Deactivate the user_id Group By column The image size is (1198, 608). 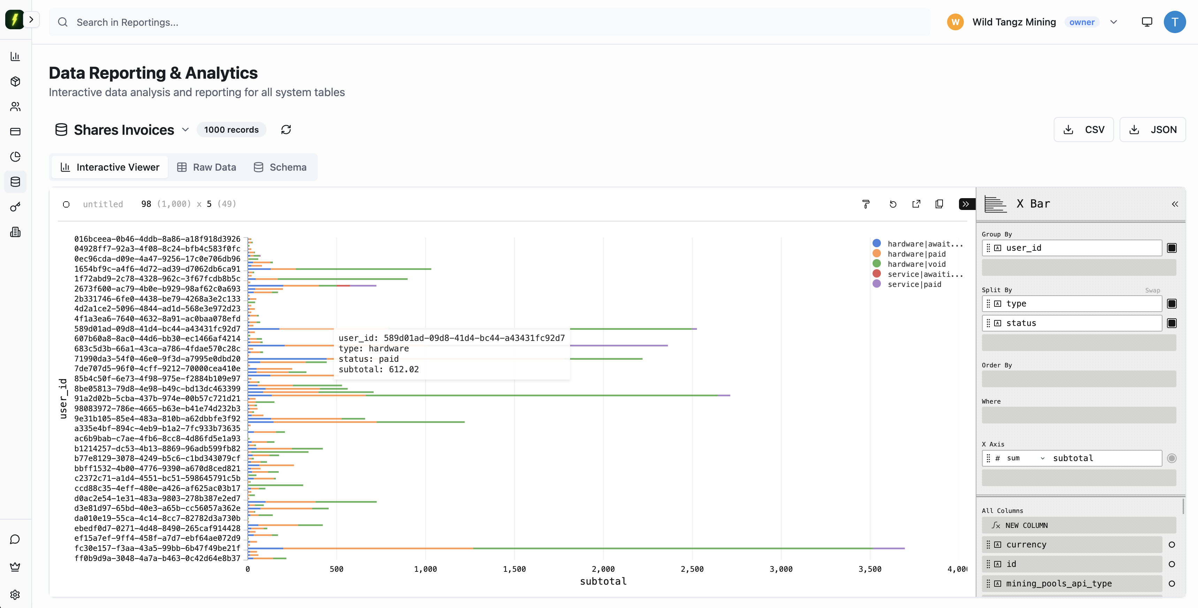click(x=1172, y=248)
